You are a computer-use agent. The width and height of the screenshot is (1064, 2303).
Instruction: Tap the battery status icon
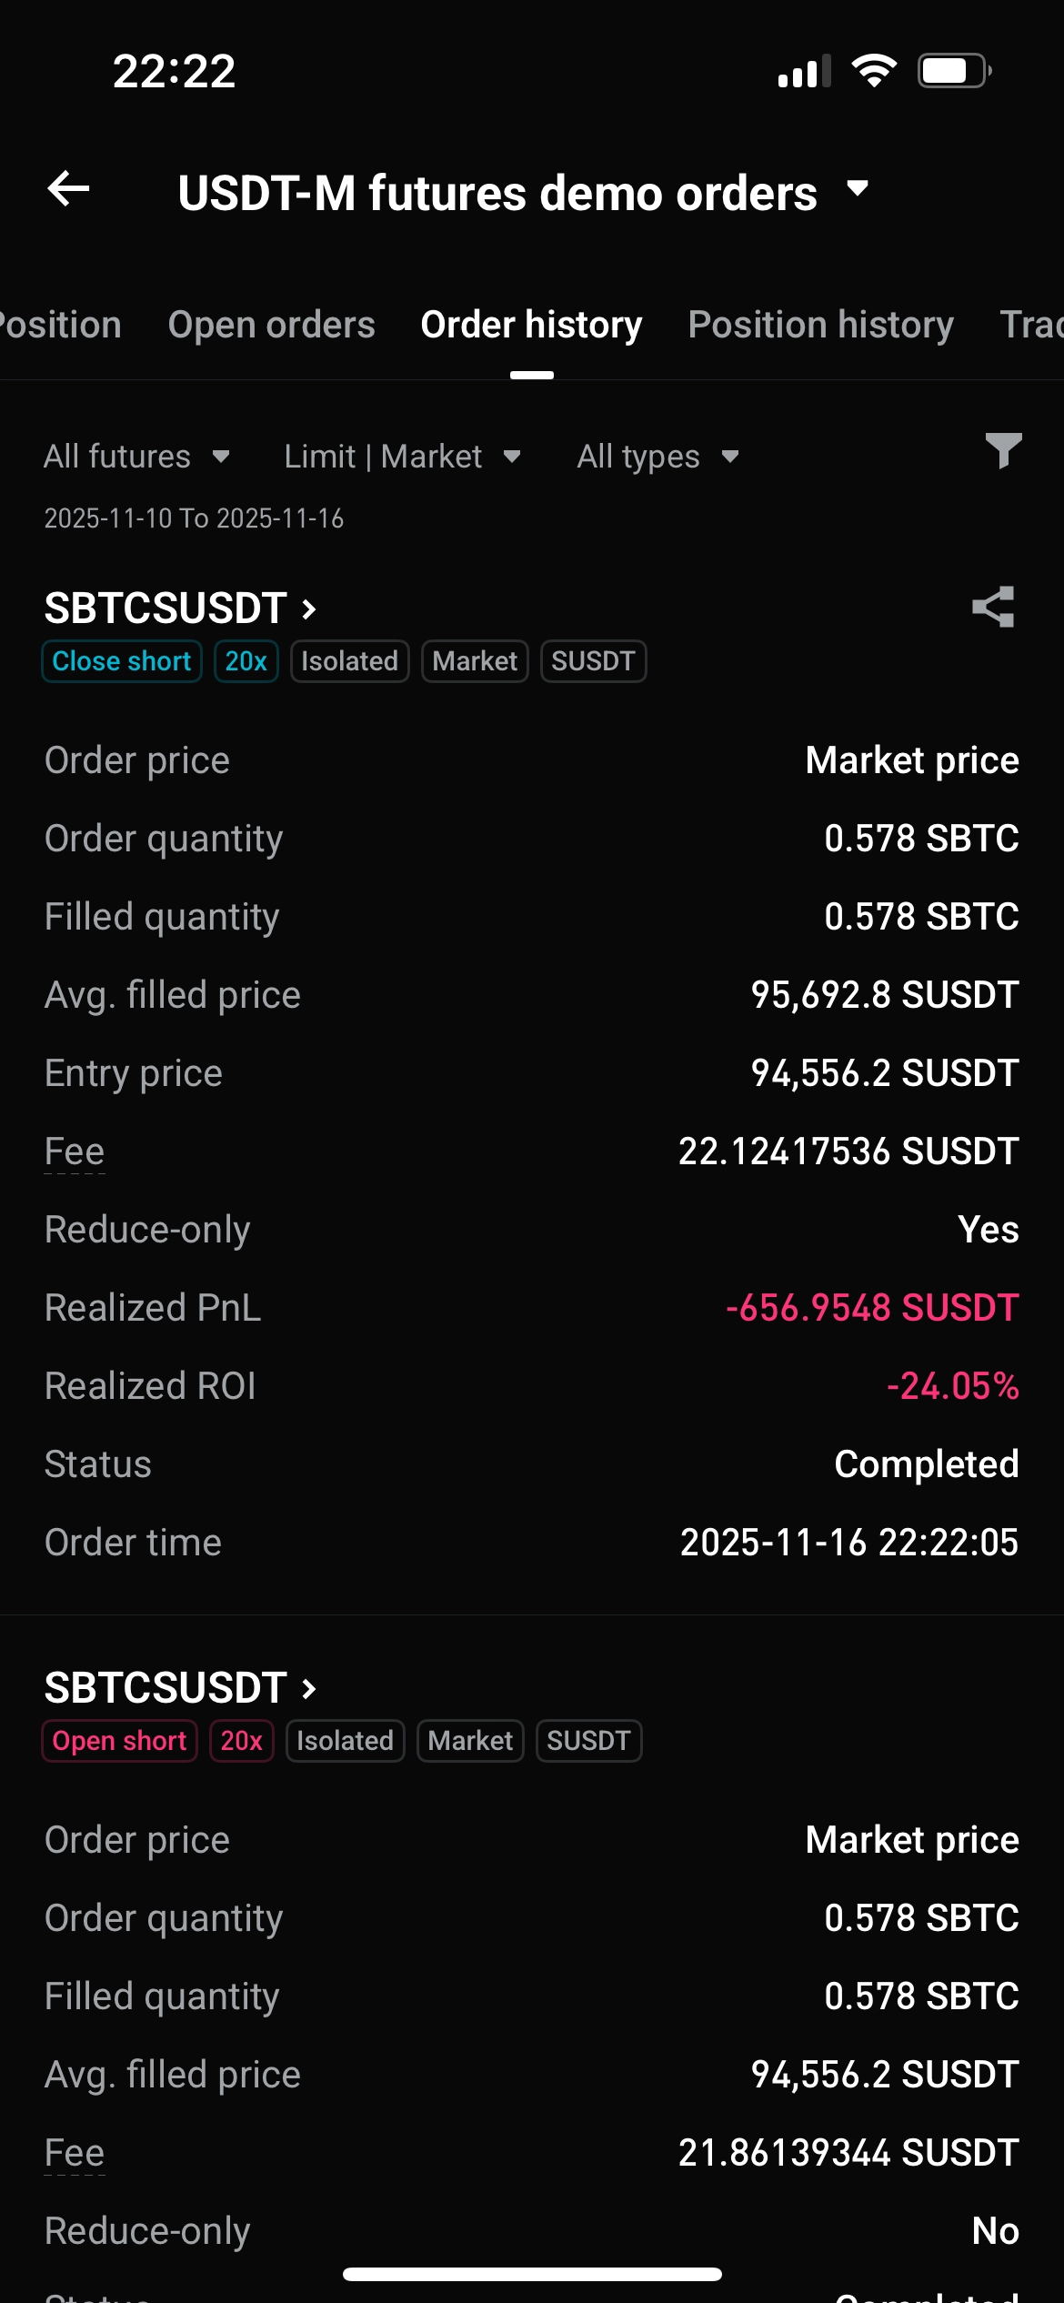(953, 71)
